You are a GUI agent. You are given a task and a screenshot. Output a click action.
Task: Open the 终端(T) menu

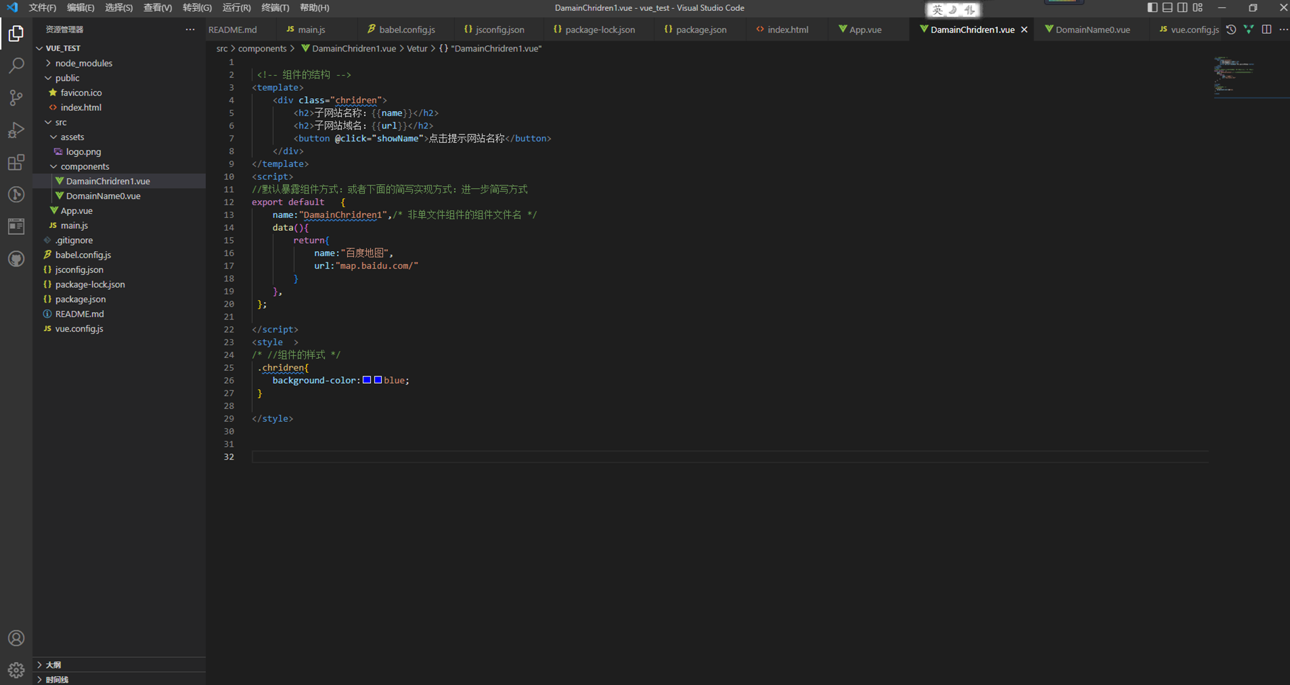point(275,7)
